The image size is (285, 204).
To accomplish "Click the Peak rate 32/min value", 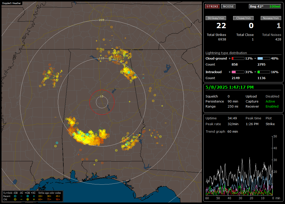I will 233,124.
